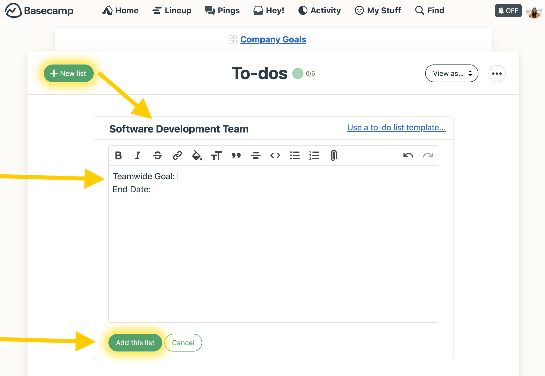Viewport: 545px width, 376px height.
Task: Click the Attachment paperclip icon
Action: coord(333,155)
